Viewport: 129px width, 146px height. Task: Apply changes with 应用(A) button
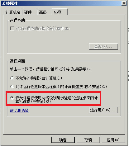coord(113,140)
